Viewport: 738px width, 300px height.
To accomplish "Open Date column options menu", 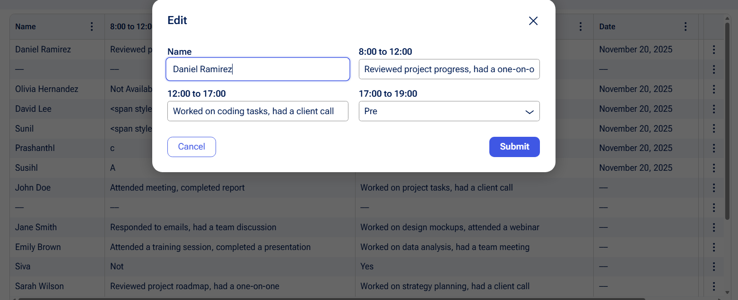I will click(x=686, y=27).
